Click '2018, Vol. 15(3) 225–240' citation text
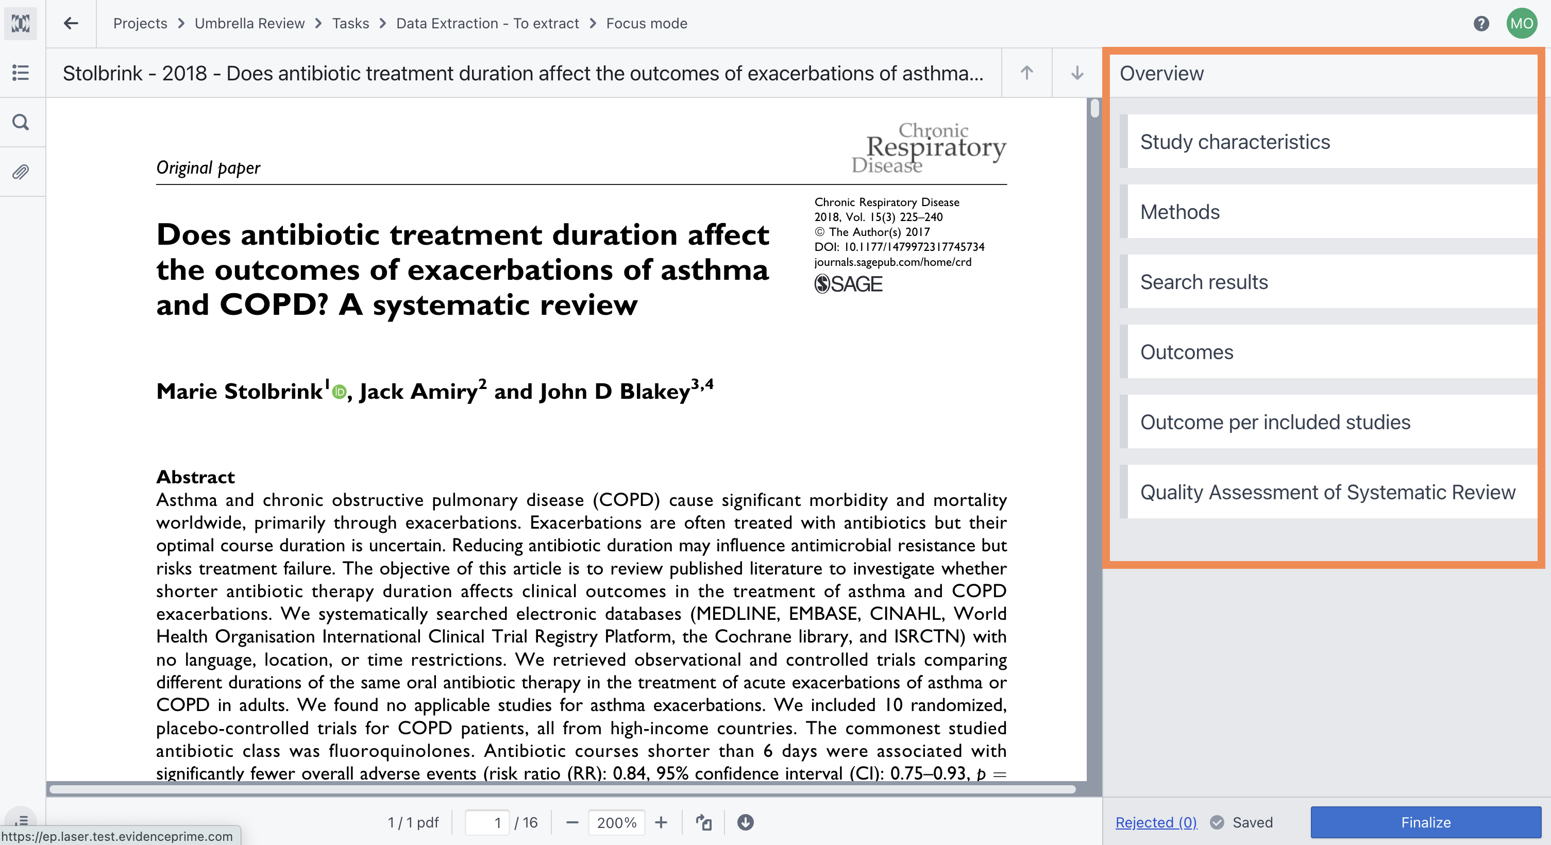The height and width of the screenshot is (845, 1551). click(879, 217)
